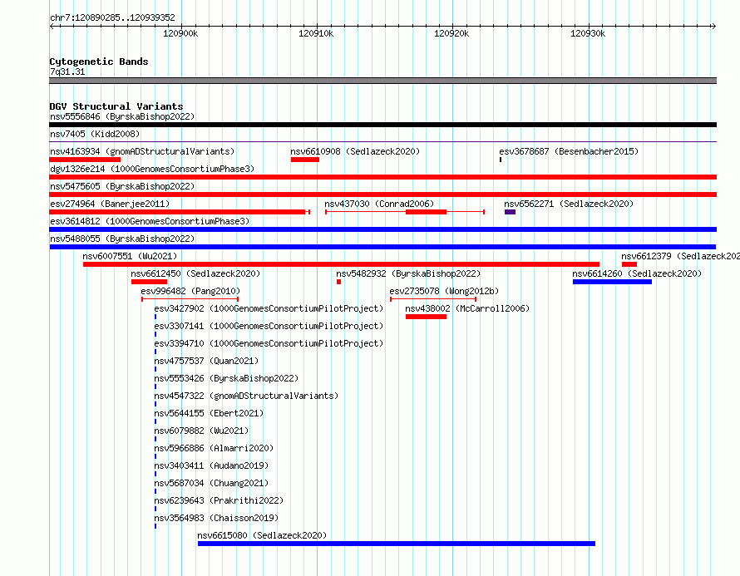
Task: Open nsv4757537 (Quan2021) label
Action: click(206, 361)
